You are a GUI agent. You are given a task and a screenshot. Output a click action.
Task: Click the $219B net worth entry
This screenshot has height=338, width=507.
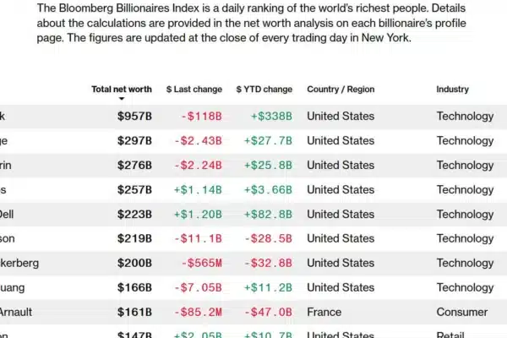(134, 238)
